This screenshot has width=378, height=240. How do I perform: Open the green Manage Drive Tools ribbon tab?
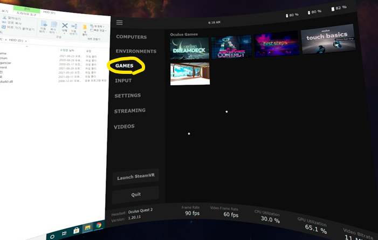[26, 11]
